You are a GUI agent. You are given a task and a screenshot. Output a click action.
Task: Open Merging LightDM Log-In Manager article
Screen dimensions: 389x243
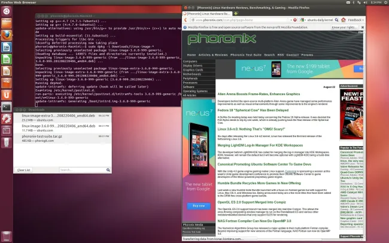[260, 145]
